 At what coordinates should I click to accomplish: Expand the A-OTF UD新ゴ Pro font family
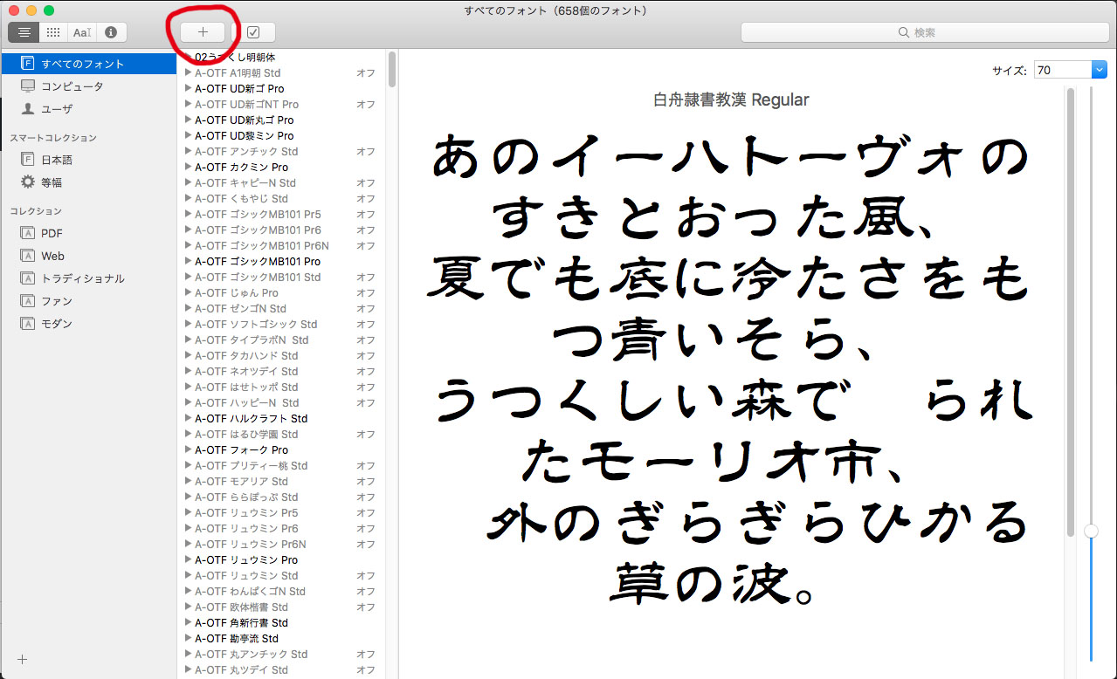[188, 88]
